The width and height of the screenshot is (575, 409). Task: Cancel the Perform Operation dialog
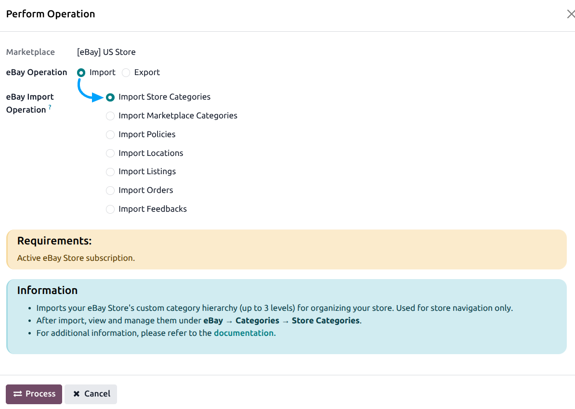point(91,394)
